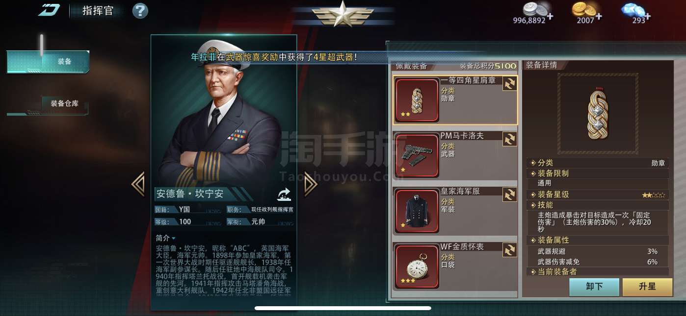
Task: Add gold coins with plus icon
Action: pyautogui.click(x=599, y=17)
